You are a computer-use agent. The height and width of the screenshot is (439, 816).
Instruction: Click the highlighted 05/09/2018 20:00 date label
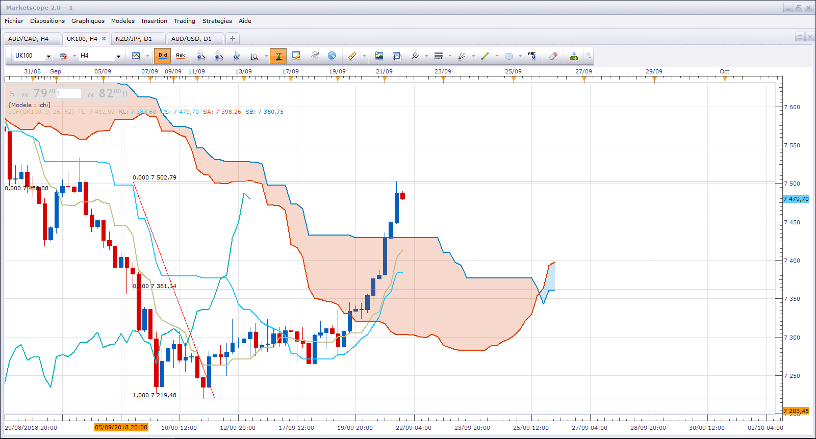121,428
